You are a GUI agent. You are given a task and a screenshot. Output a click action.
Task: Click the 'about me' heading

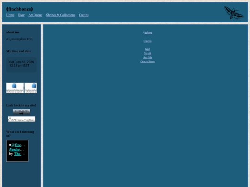click(x=13, y=32)
